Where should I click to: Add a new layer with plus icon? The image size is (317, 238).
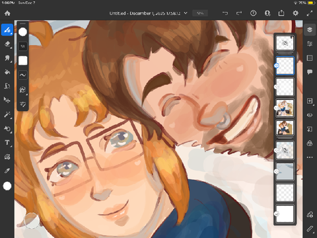click(x=310, y=101)
